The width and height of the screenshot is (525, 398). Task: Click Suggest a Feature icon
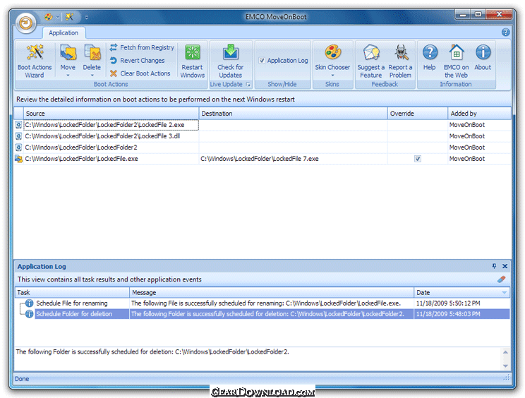(x=371, y=53)
